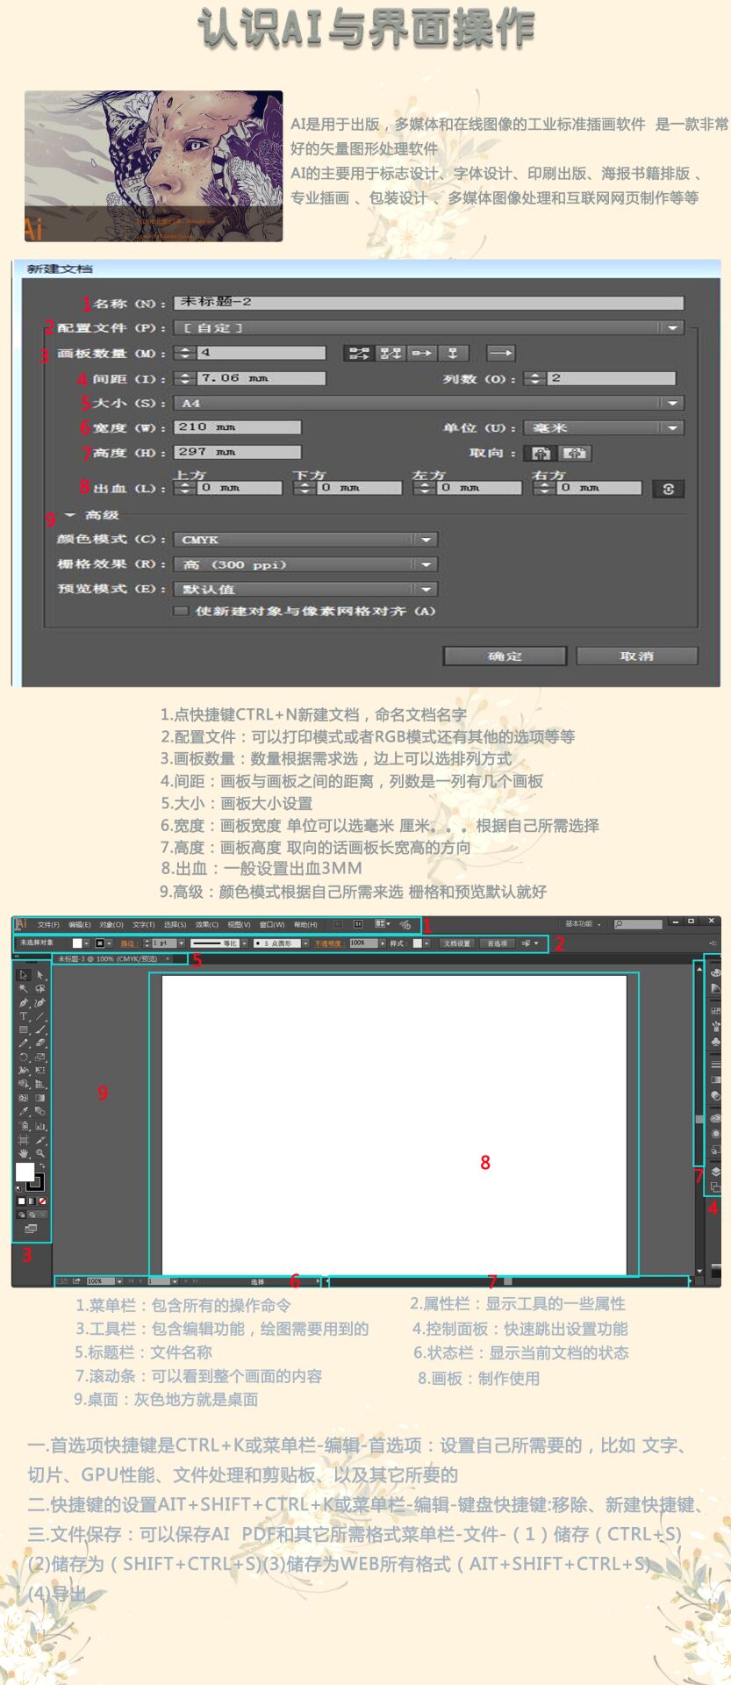Choose the Type (T) tool
This screenshot has height=1685, width=731.
point(24,1016)
